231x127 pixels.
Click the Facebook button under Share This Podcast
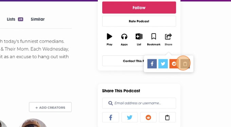[x=111, y=117]
